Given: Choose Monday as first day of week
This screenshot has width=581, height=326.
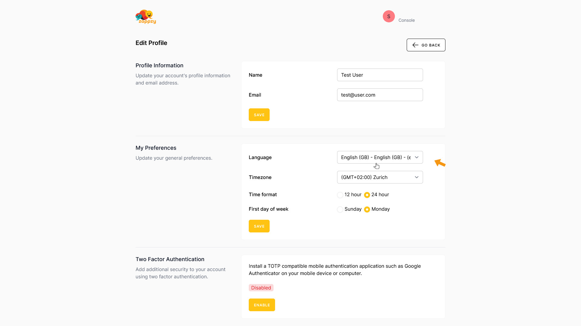Looking at the screenshot, I should (367, 209).
